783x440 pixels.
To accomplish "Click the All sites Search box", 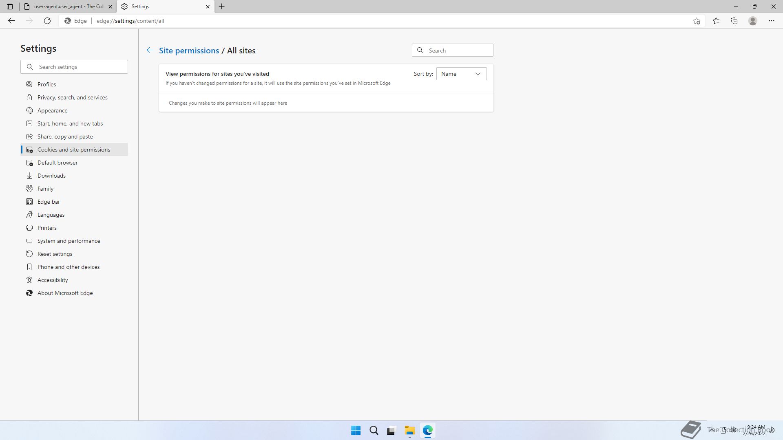I will pyautogui.click(x=458, y=51).
